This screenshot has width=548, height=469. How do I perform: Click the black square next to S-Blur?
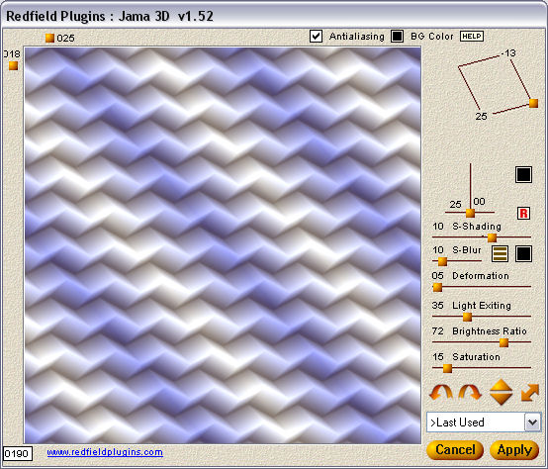click(x=524, y=253)
